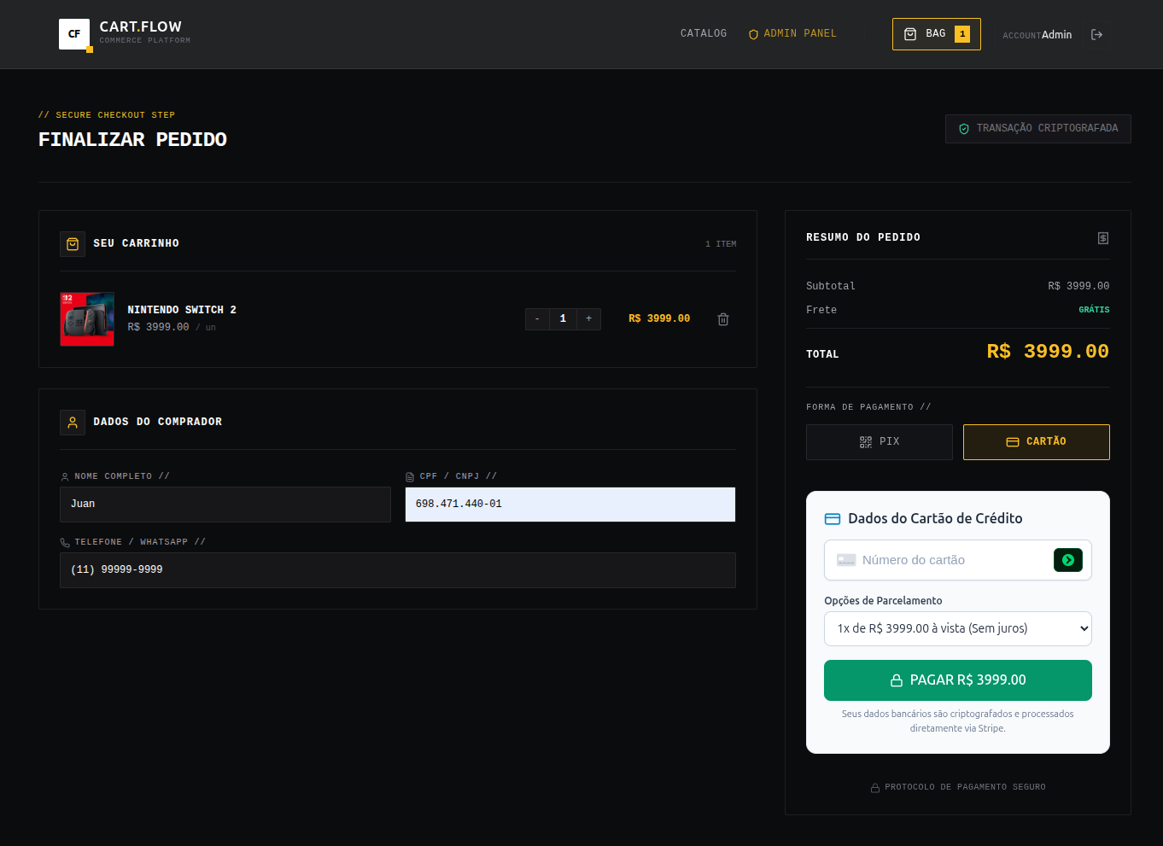Screen dimensions: 1163x846
Task: Increase Nintendo Switch 2 quantity
Action: tap(589, 319)
